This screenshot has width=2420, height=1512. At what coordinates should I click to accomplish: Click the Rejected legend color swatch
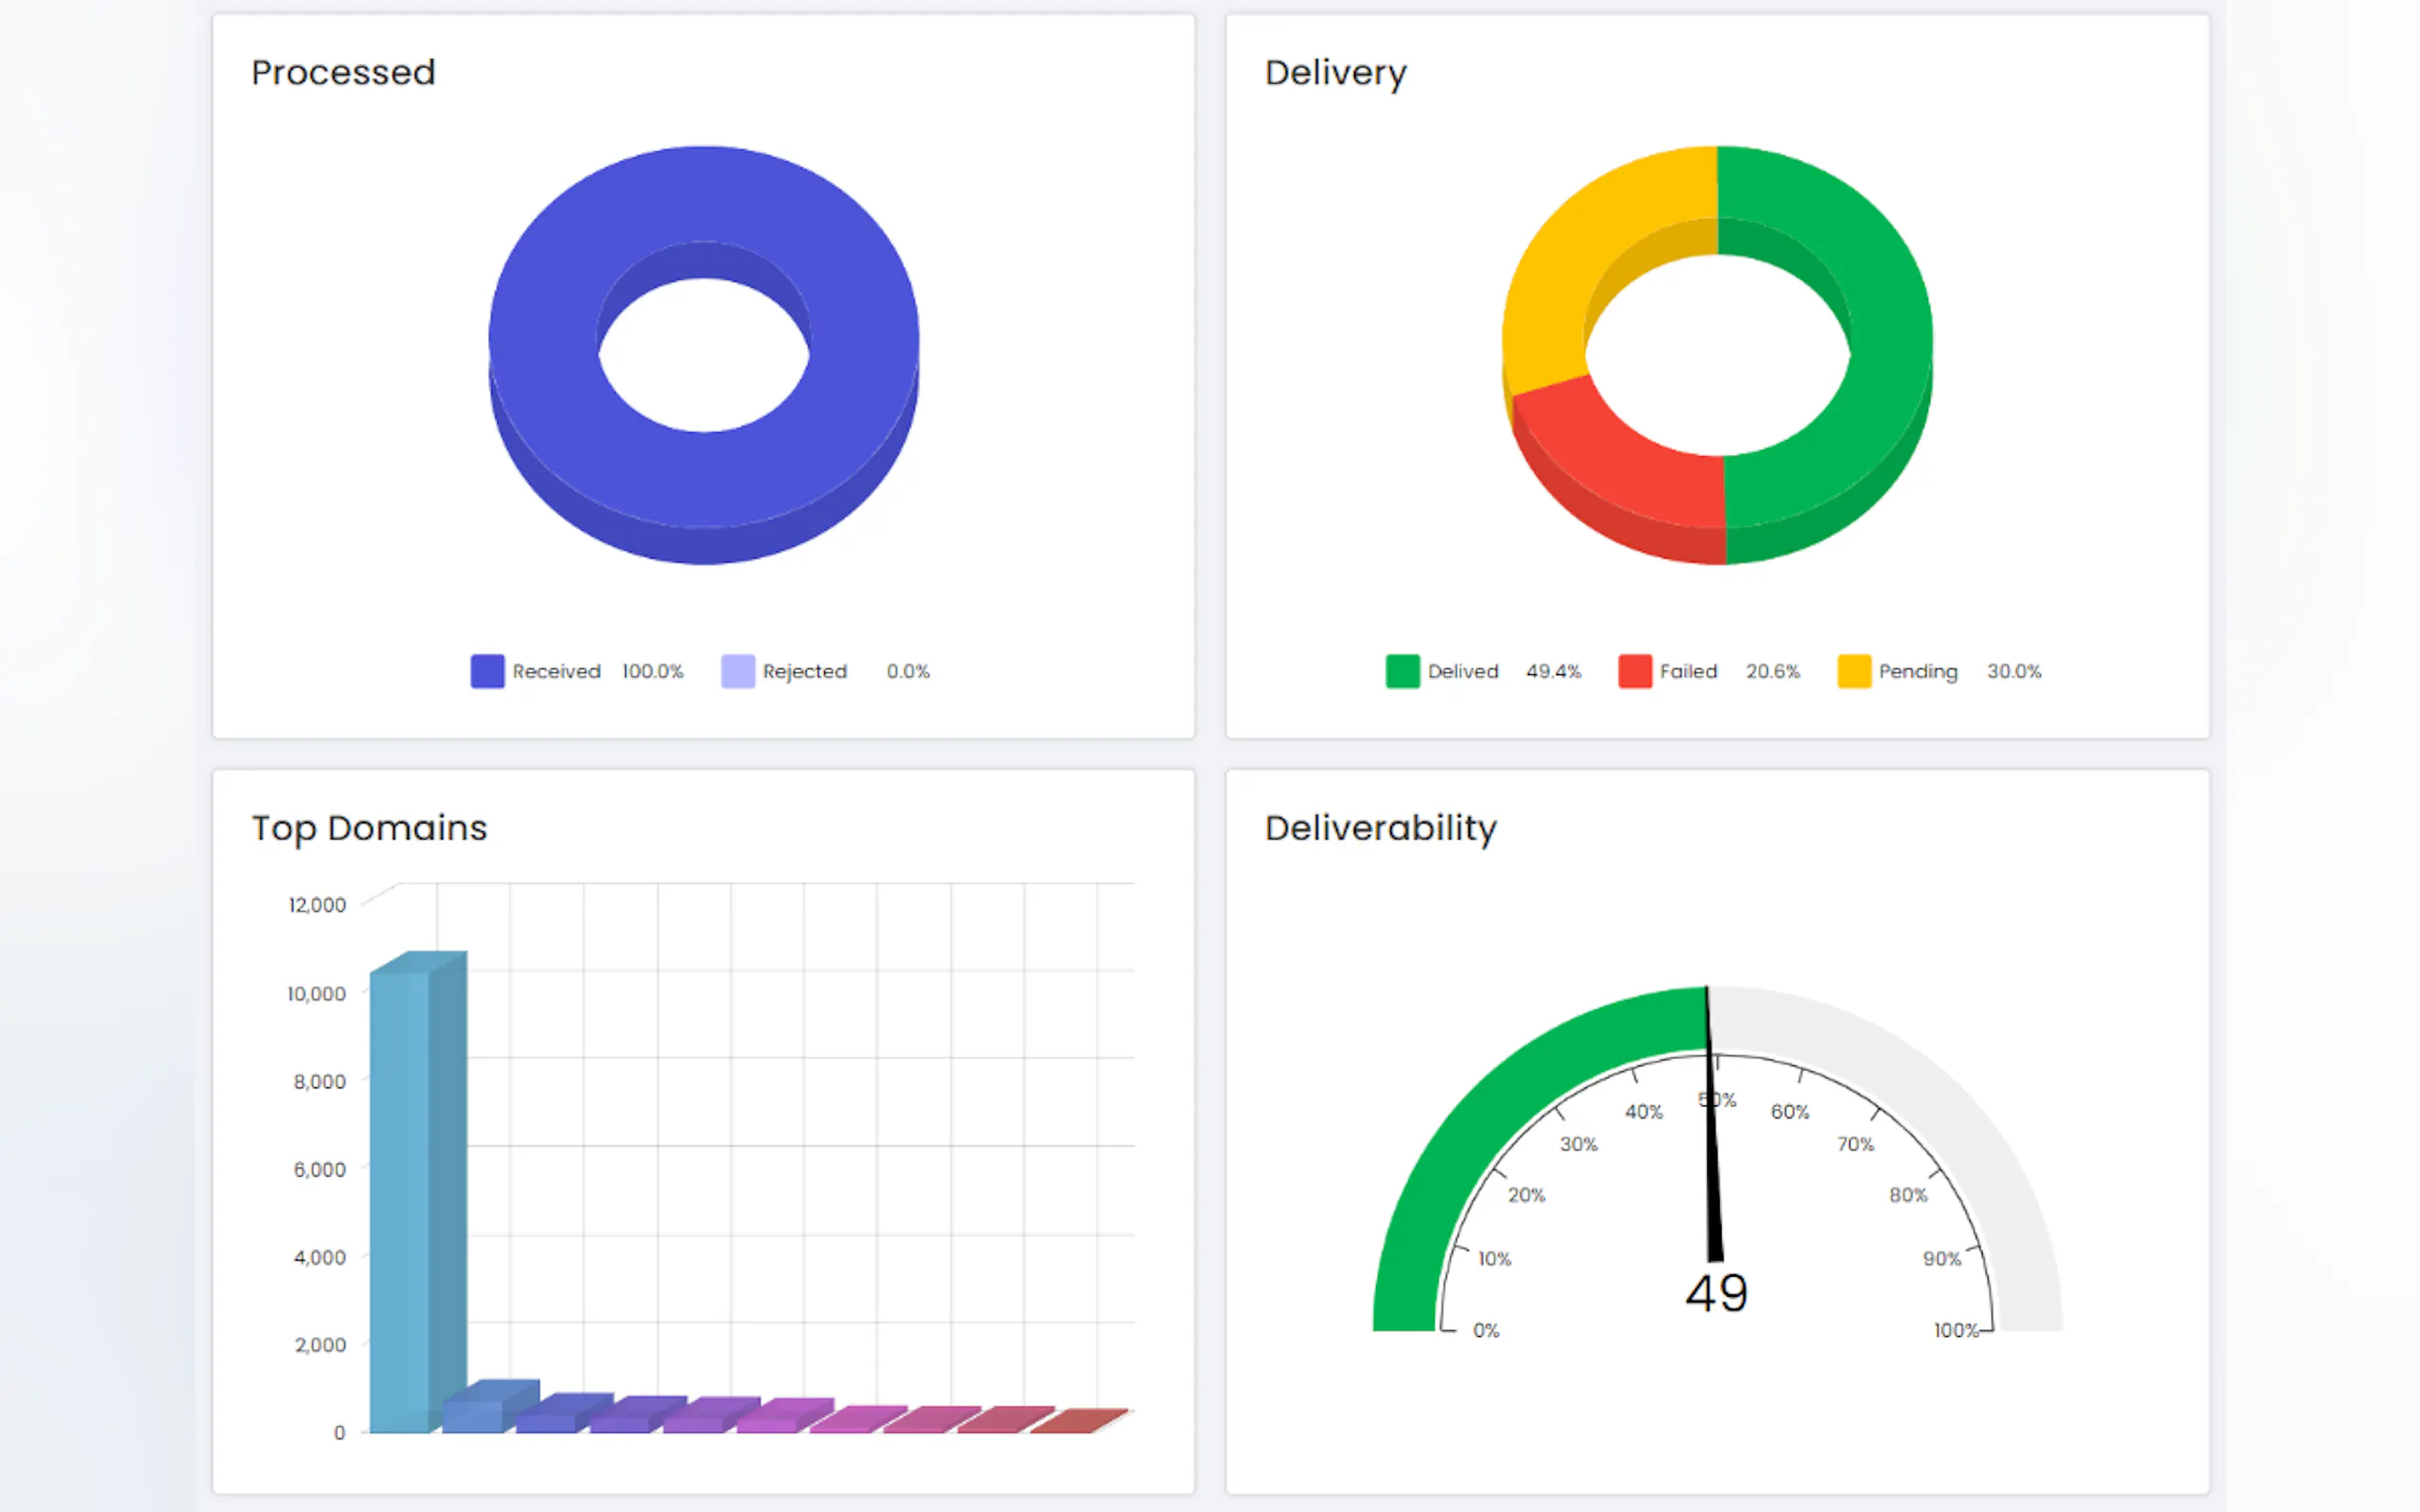[737, 671]
